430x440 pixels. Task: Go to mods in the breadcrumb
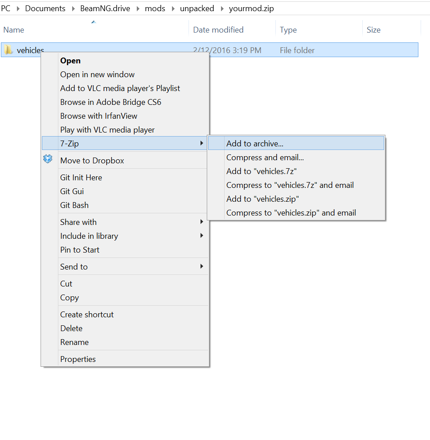[x=155, y=8]
